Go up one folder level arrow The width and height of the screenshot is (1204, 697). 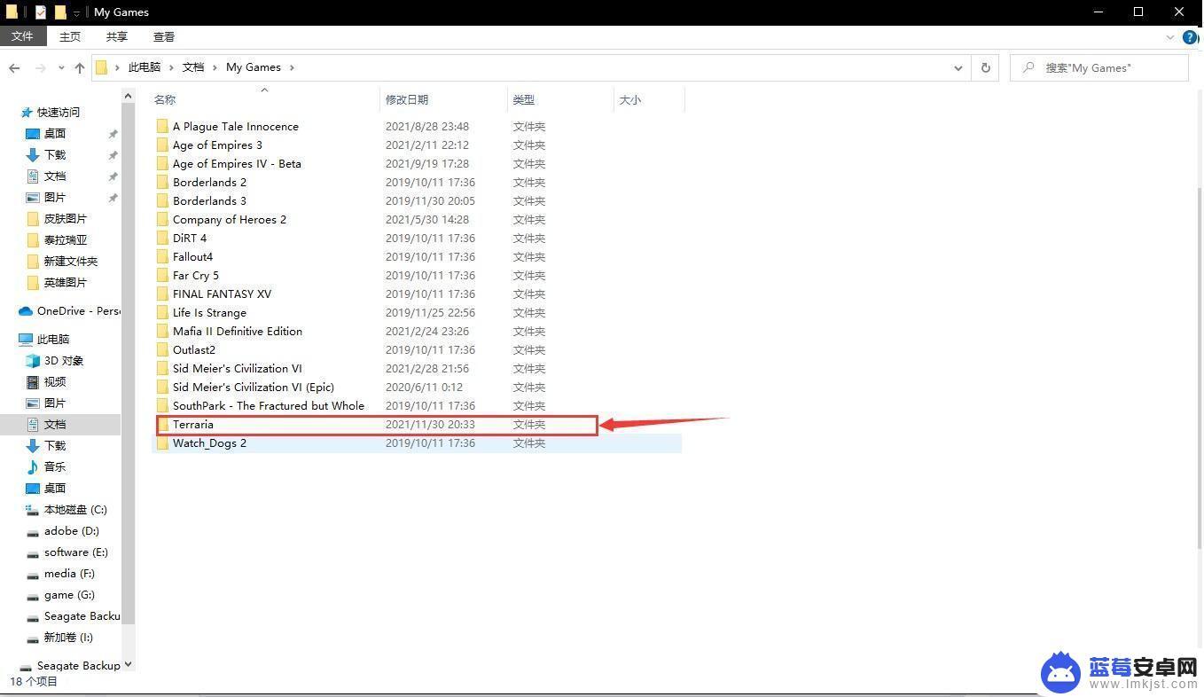coord(79,67)
